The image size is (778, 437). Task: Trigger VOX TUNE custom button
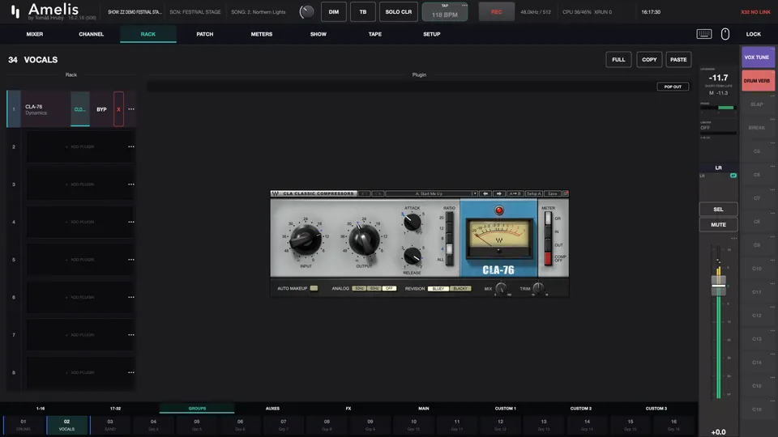click(757, 57)
